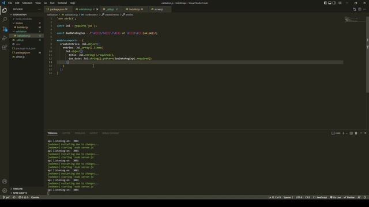This screenshot has width=369, height=207.
Task: Select the PROBLEMS panel tab
Action: tap(80, 133)
